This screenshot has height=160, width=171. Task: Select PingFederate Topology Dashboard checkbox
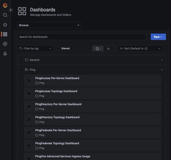pyautogui.click(x=29, y=146)
